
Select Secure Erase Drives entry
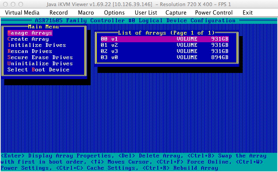[40, 58]
